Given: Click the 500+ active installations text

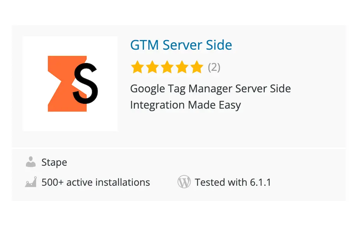Looking at the screenshot, I should pyautogui.click(x=96, y=182).
